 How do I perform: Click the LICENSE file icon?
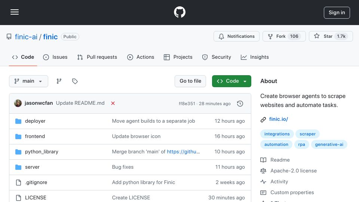(x=18, y=198)
